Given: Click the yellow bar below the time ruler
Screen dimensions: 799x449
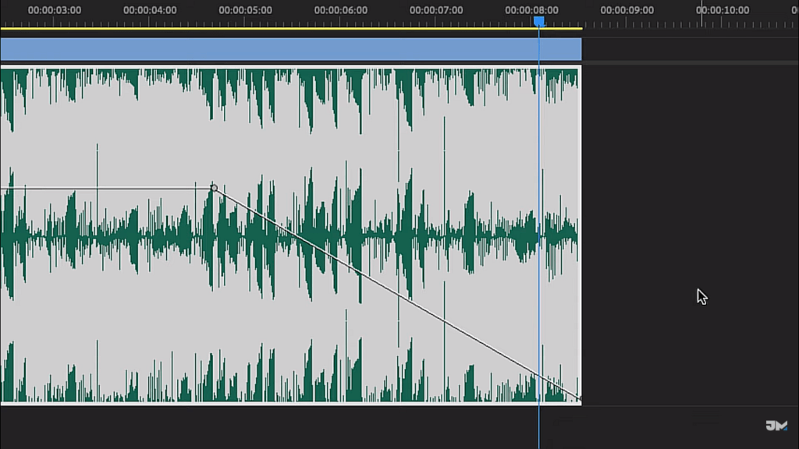Looking at the screenshot, I should tap(291, 29).
